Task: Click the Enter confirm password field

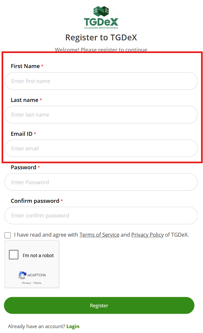Action: coord(101,215)
